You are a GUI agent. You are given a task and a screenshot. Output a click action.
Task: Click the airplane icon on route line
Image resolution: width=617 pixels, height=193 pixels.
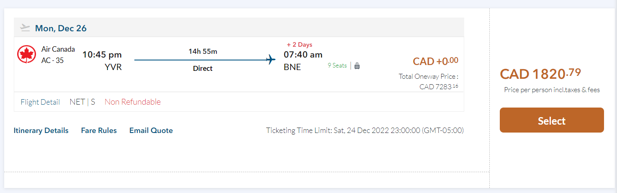point(271,60)
